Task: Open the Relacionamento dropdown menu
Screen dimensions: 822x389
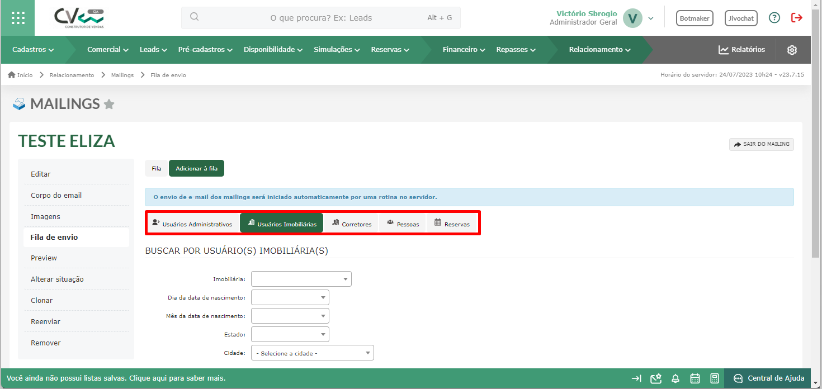Action: point(599,50)
